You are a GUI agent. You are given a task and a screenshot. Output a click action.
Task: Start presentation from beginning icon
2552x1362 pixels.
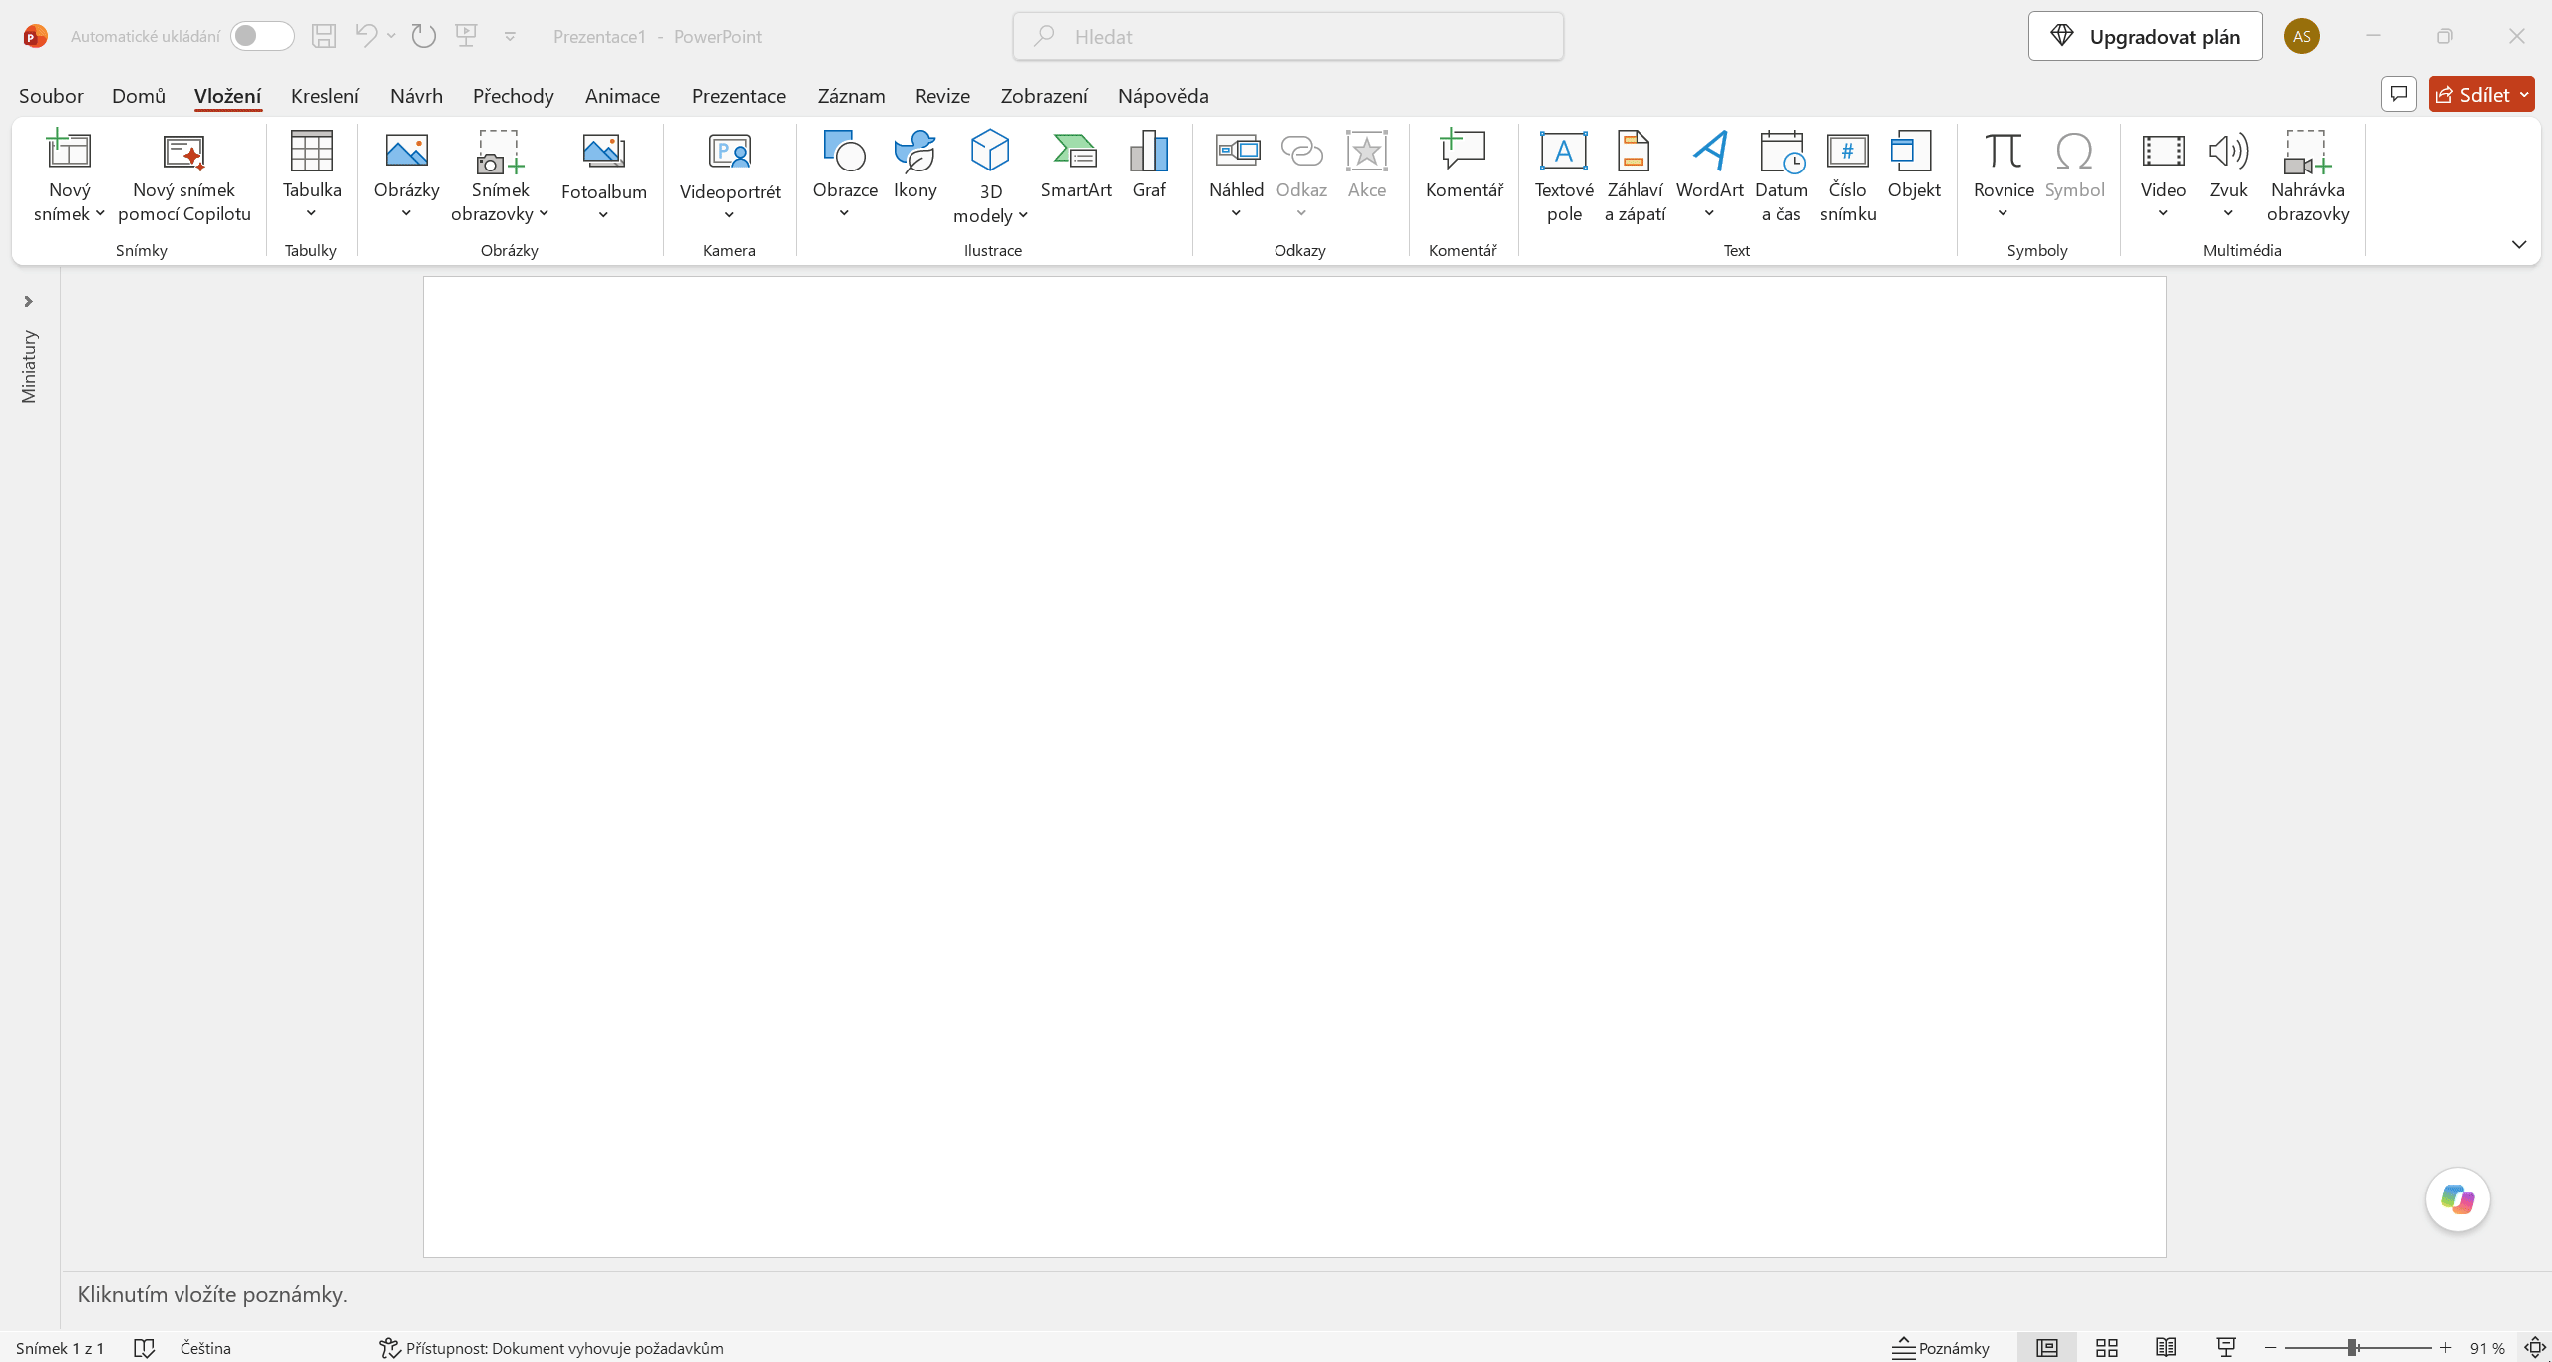[466, 36]
